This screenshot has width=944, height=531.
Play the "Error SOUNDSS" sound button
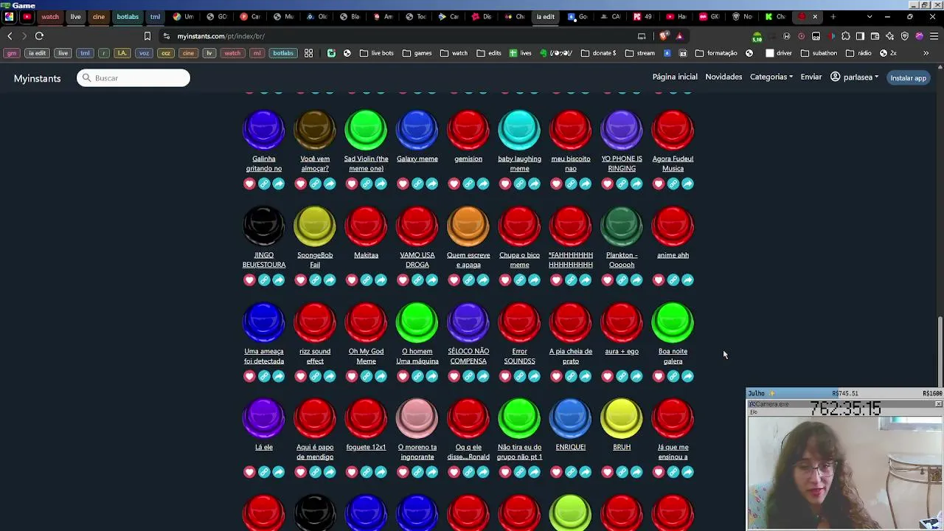(519, 322)
